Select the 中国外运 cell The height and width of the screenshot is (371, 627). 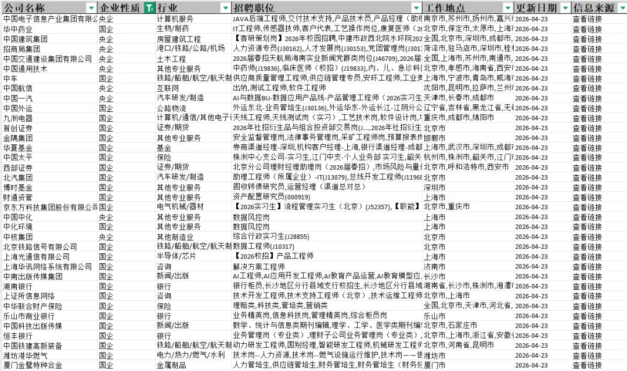pyautogui.click(x=49, y=108)
